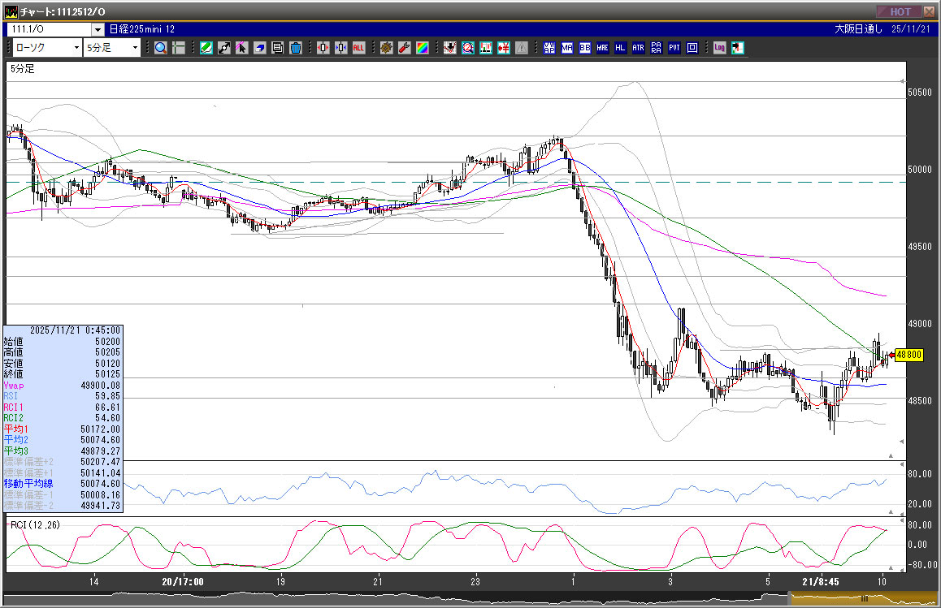Click the PVT pivot indicator button
The height and width of the screenshot is (608, 941).
coord(674,48)
